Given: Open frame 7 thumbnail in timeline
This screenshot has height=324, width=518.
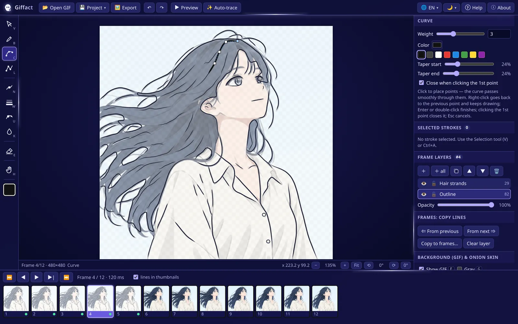Looking at the screenshot, I should [185, 301].
